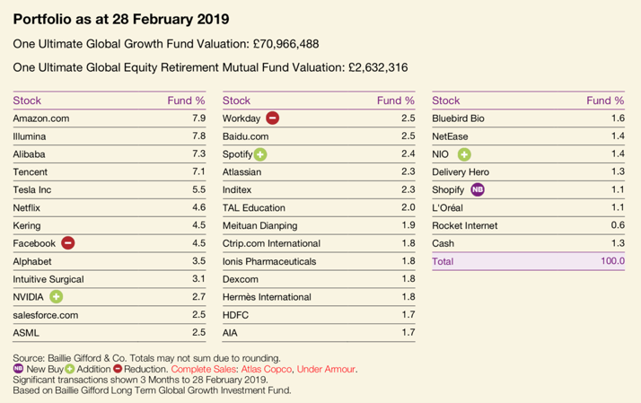Click the first column's Stock header
This screenshot has height=403, width=641.
tap(27, 101)
